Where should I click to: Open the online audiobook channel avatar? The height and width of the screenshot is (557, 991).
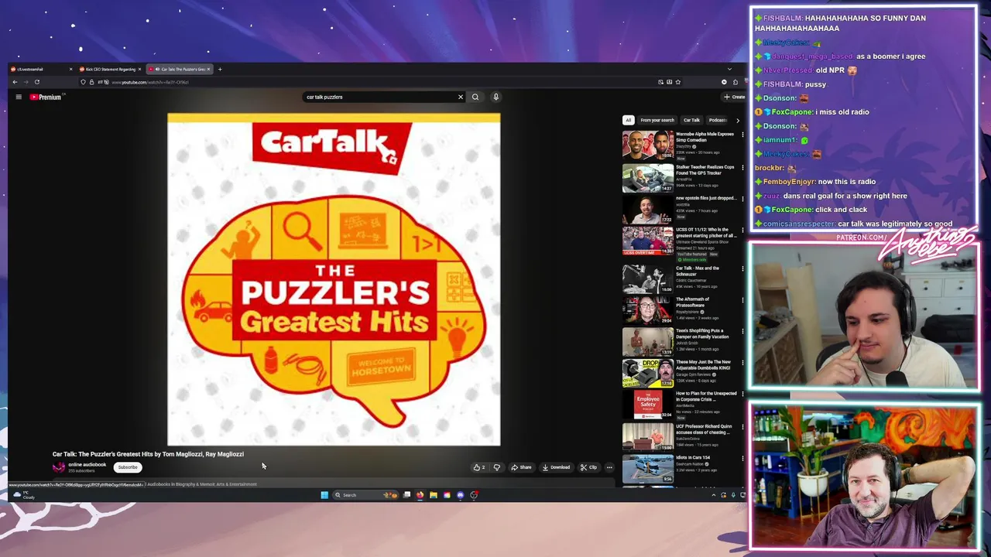[59, 467]
